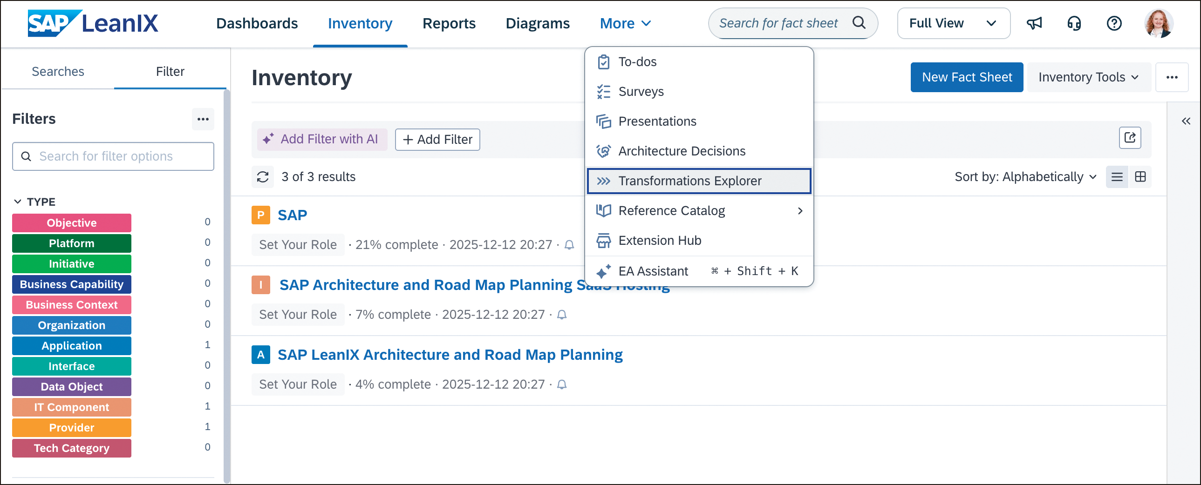Filter by Application type
1201x485 pixels.
pos(72,346)
